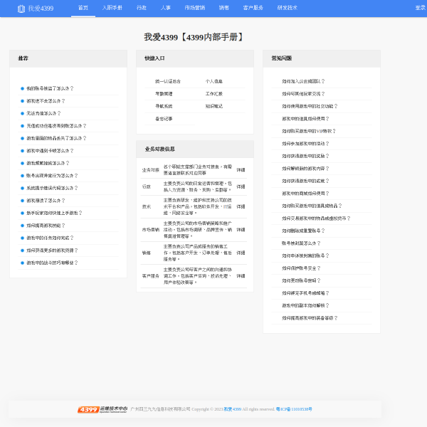Open 无法充值怎么办？ article
This screenshot has height=427, width=427.
pos(43,113)
